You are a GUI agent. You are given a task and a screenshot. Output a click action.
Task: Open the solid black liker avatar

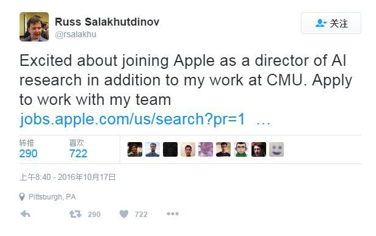click(170, 149)
